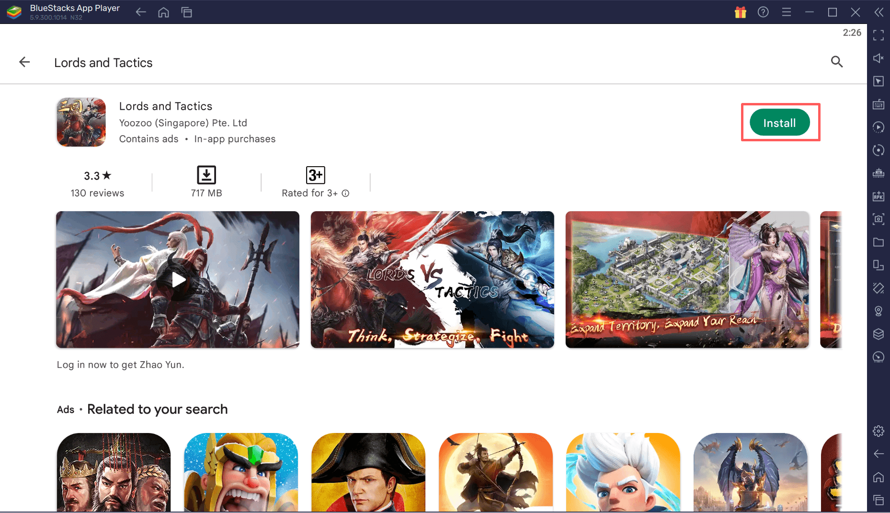
Task: Open the media folder sidebar icon
Action: 879,242
